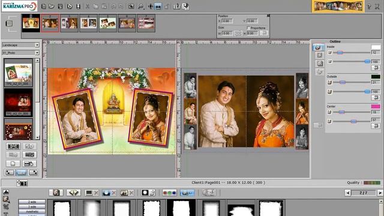Viewport: 384px width, 216px height.
Task: Click the Aesthetic category button
Action: pos(32,211)
